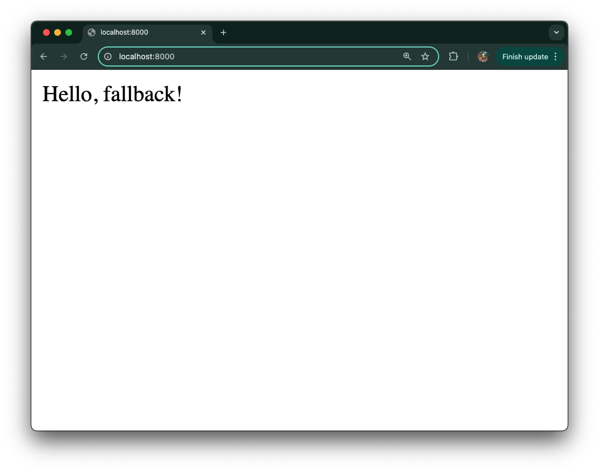Screen dimensions: 599x472
Task: Click the green fullscreen traffic light
Action: coord(69,32)
